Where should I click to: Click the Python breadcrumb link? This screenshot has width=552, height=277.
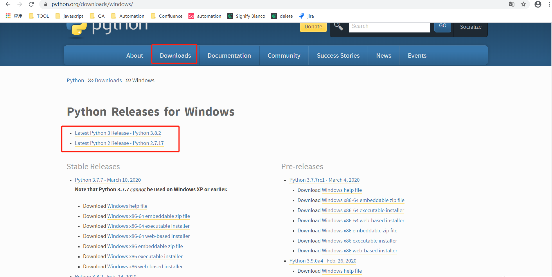tap(75, 80)
